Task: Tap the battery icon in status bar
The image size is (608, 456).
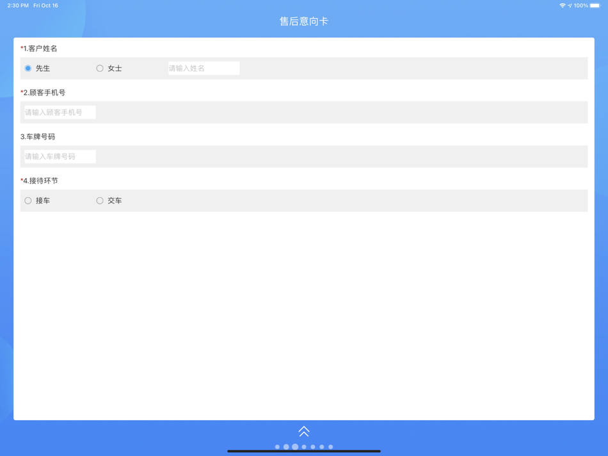Action: [x=595, y=5]
